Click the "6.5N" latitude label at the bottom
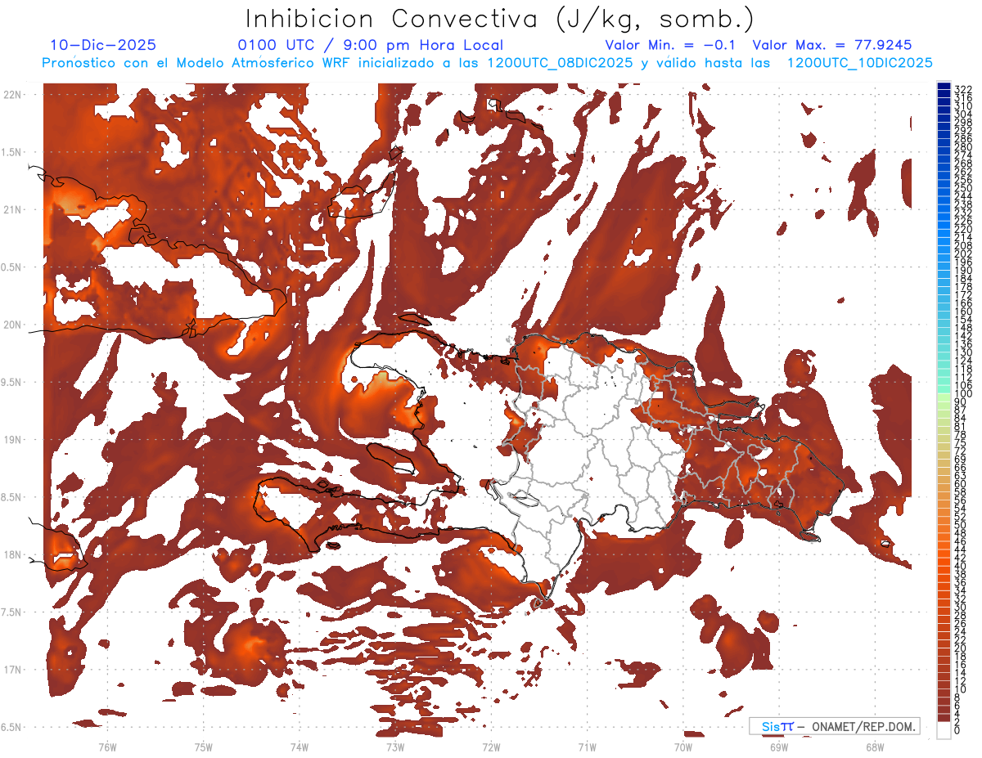This screenshot has width=982, height=758. point(11,727)
